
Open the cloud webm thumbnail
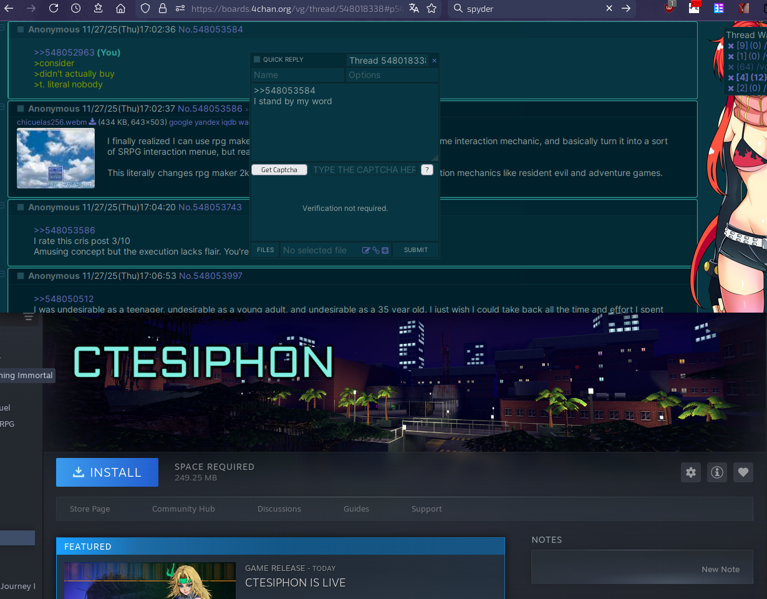55,158
